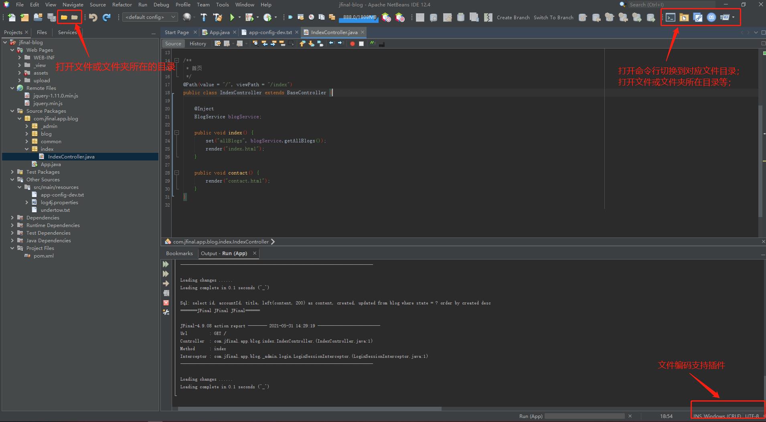The width and height of the screenshot is (766, 422).
Task: Open the Navigate menu
Action: click(73, 4)
